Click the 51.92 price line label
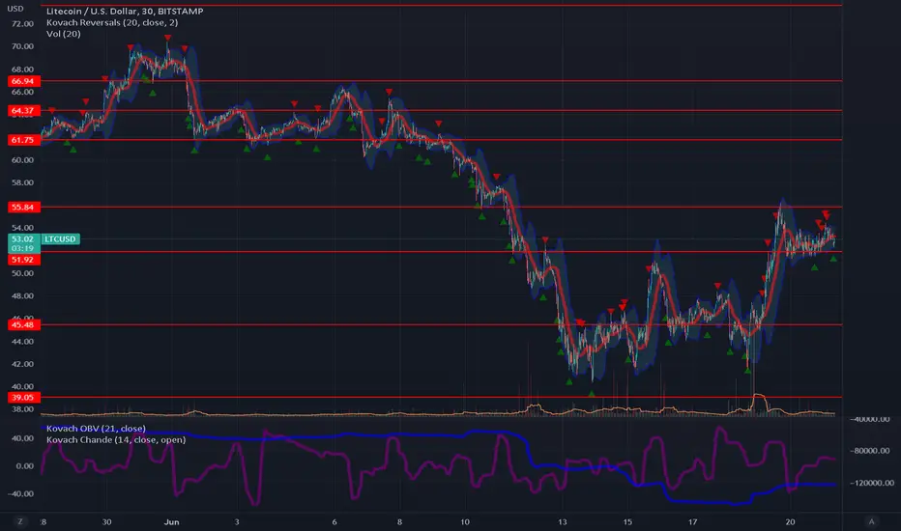 click(x=23, y=260)
